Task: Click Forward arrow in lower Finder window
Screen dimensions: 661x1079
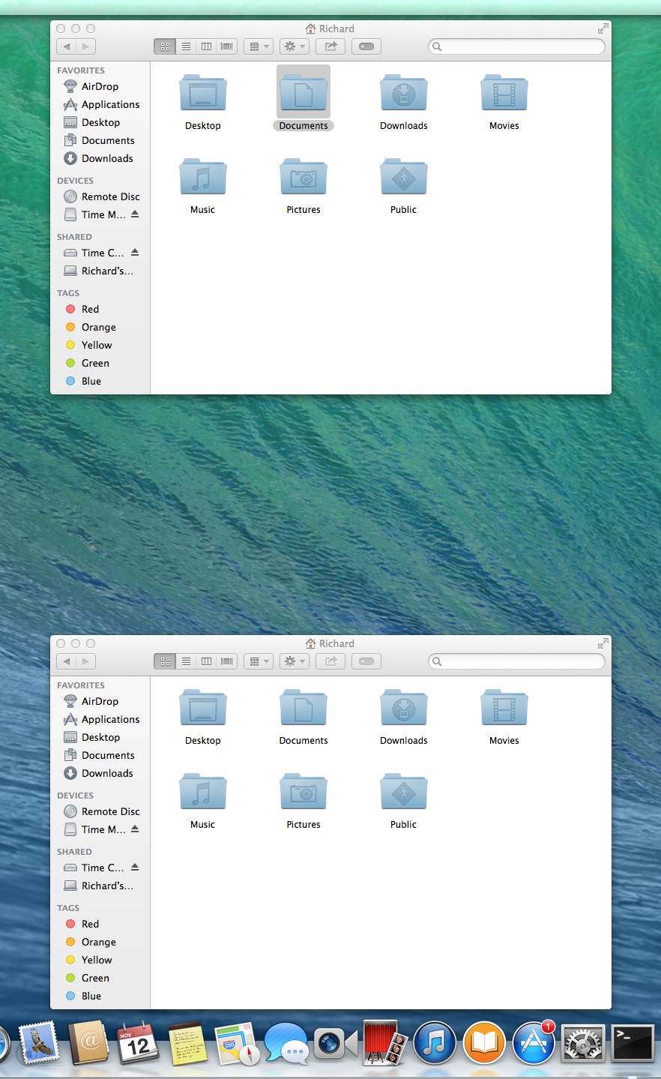Action: (x=86, y=661)
